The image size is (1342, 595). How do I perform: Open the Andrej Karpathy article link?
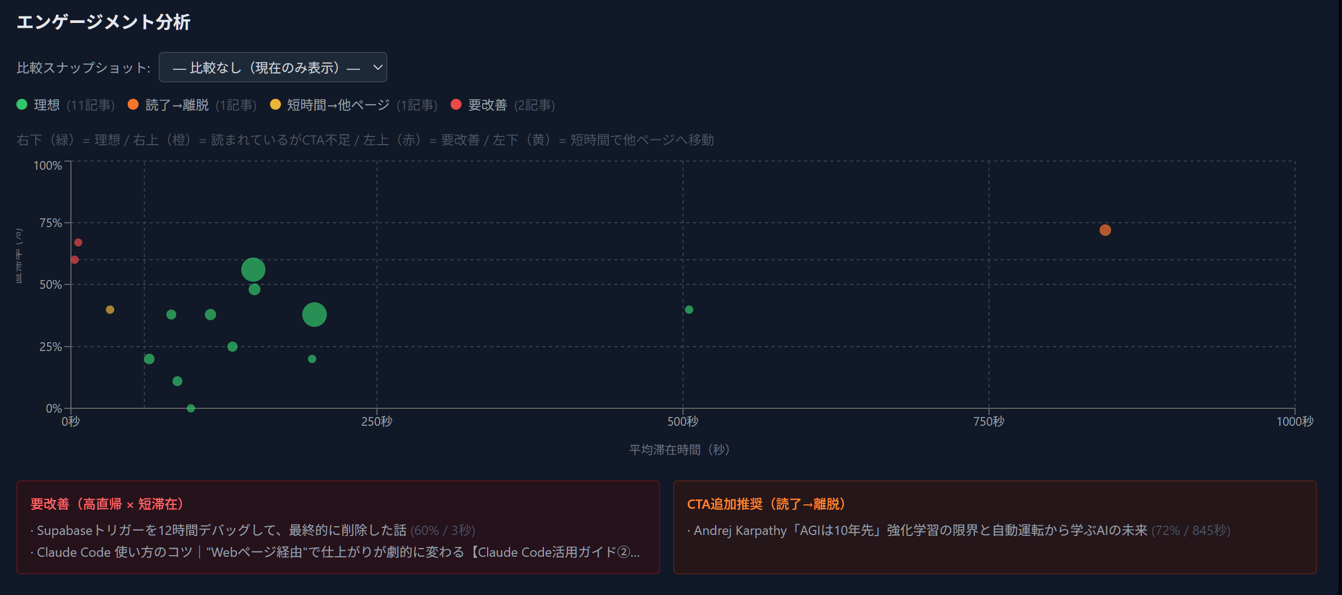pyautogui.click(x=920, y=530)
